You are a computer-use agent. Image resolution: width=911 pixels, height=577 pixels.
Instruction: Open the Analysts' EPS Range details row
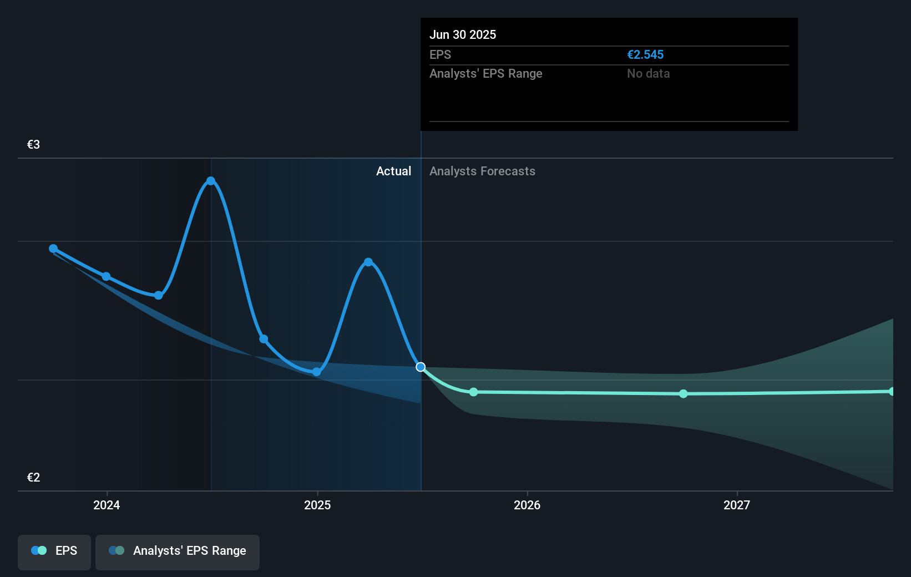(x=486, y=73)
